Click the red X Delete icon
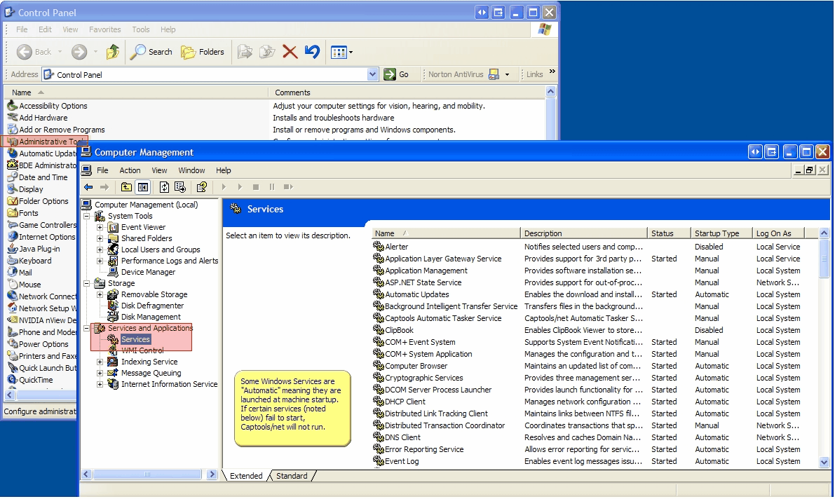Image resolution: width=835 pixels, height=499 pixels. 289,51
